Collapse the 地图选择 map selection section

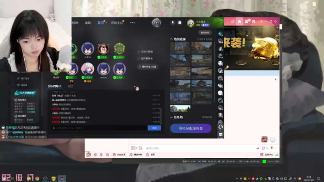point(171,39)
